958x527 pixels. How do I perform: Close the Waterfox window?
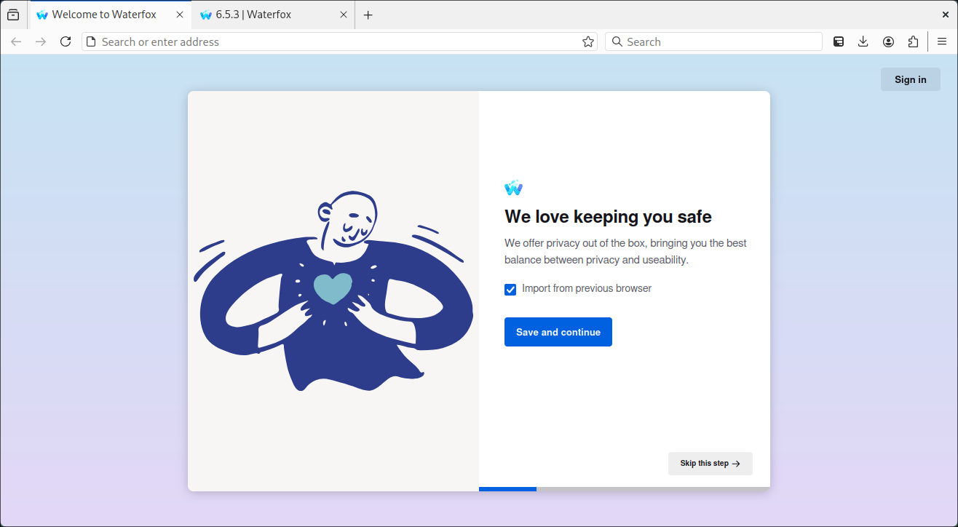pyautogui.click(x=945, y=15)
